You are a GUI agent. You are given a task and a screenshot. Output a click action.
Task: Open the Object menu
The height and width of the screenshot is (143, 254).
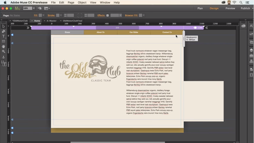click(x=82, y=2)
